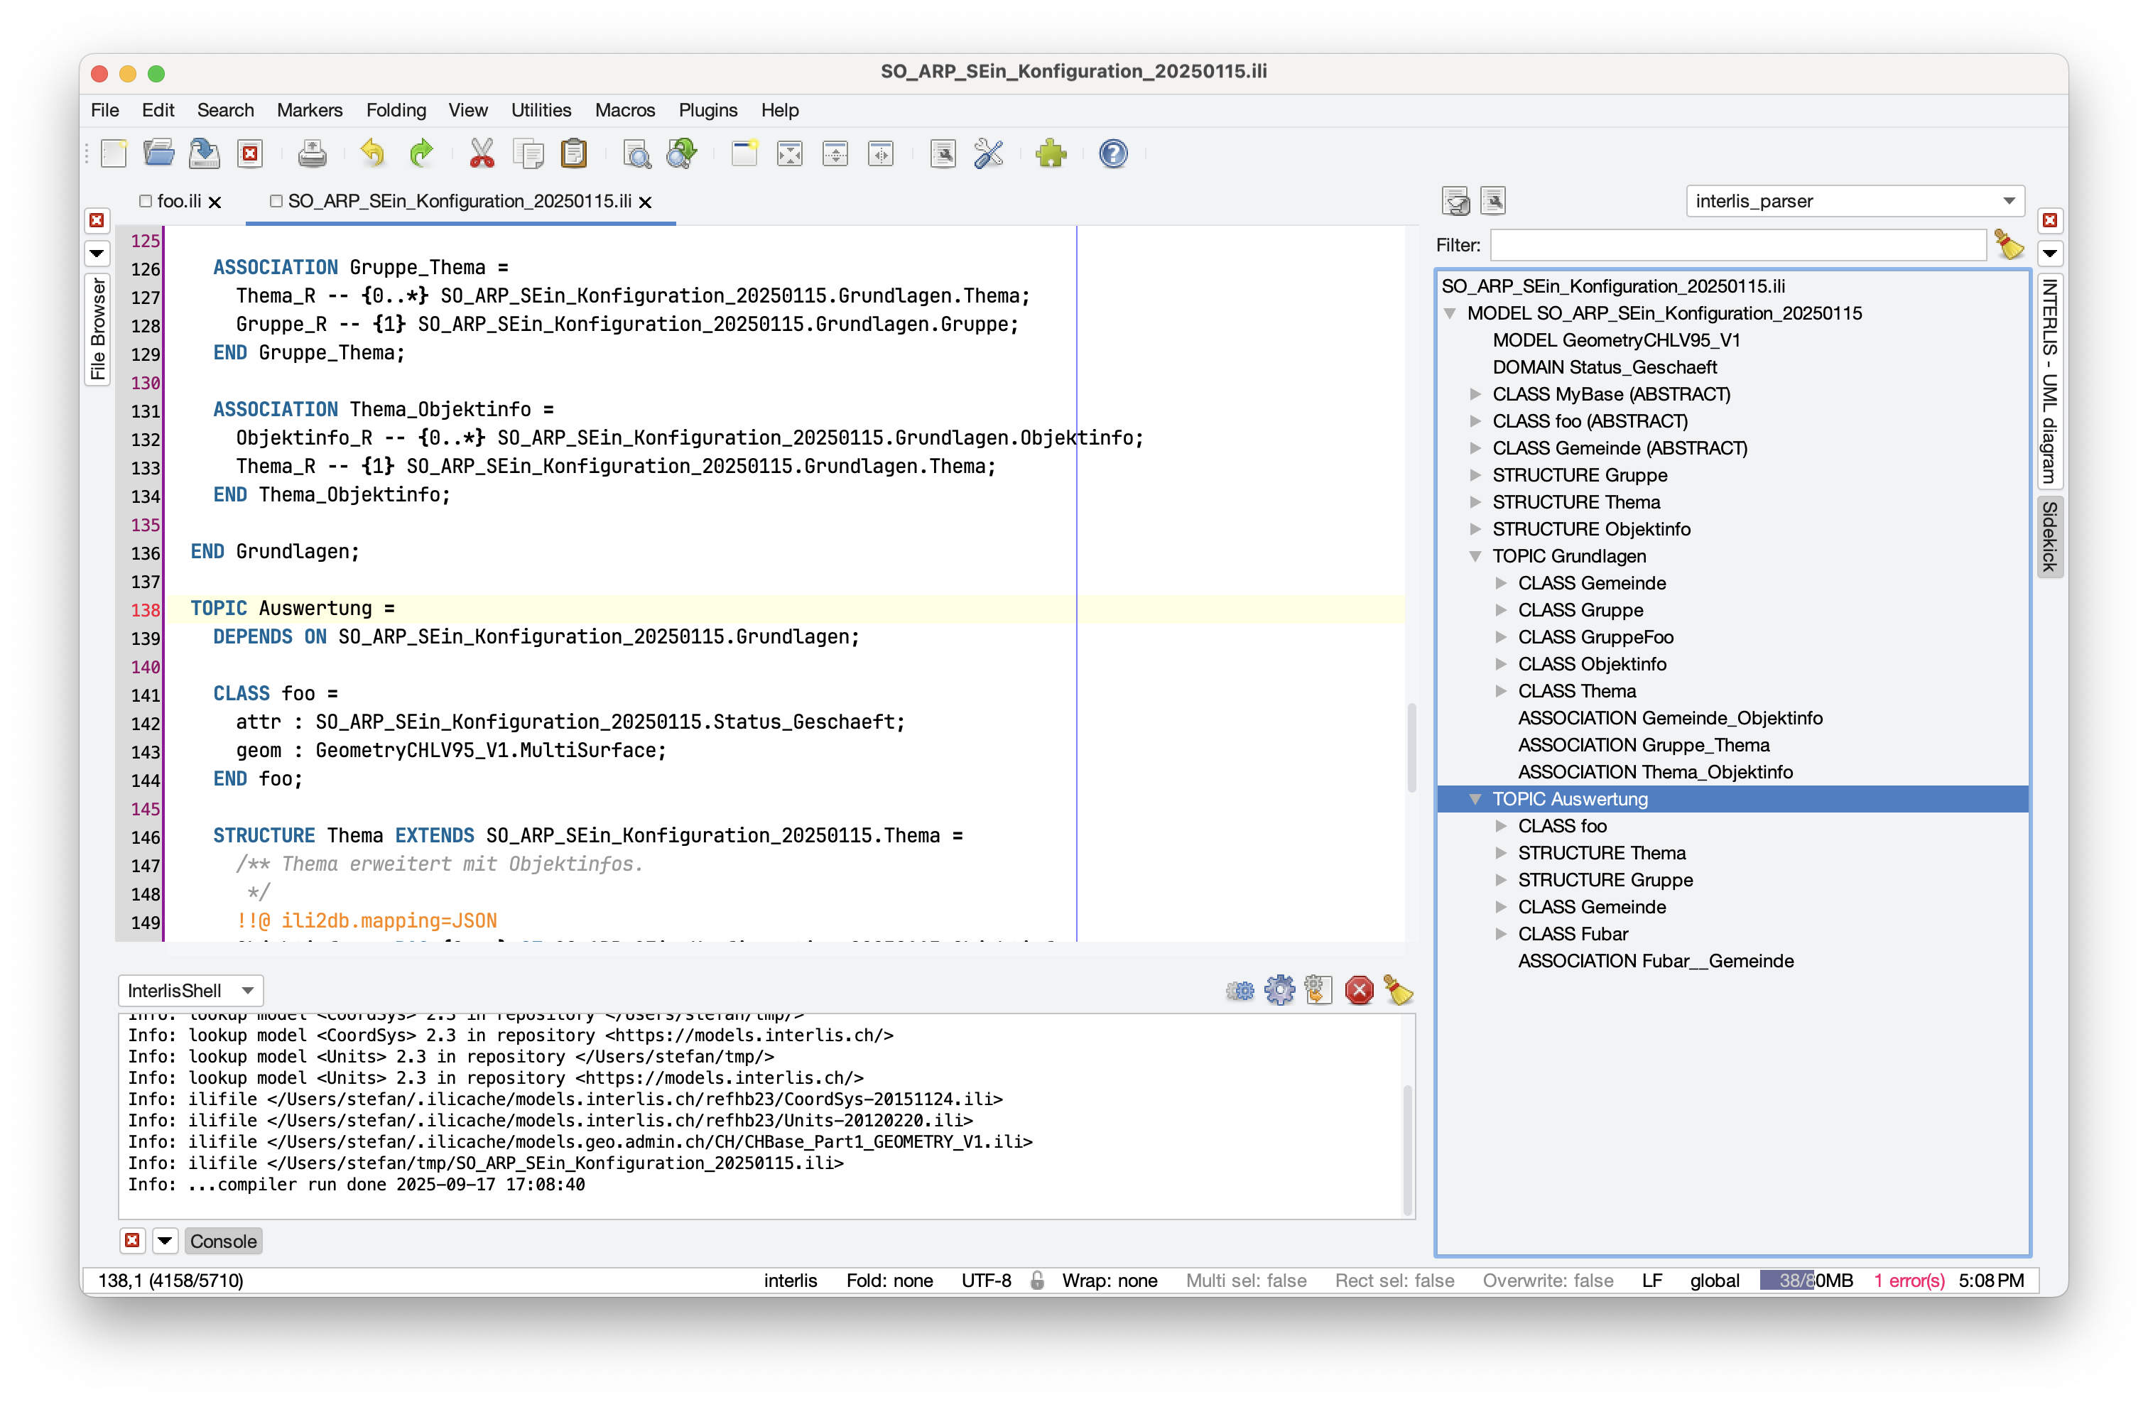Select ASSOCIATION Fubar__Gemeinde in the tree
The width and height of the screenshot is (2148, 1402).
coord(1655,962)
